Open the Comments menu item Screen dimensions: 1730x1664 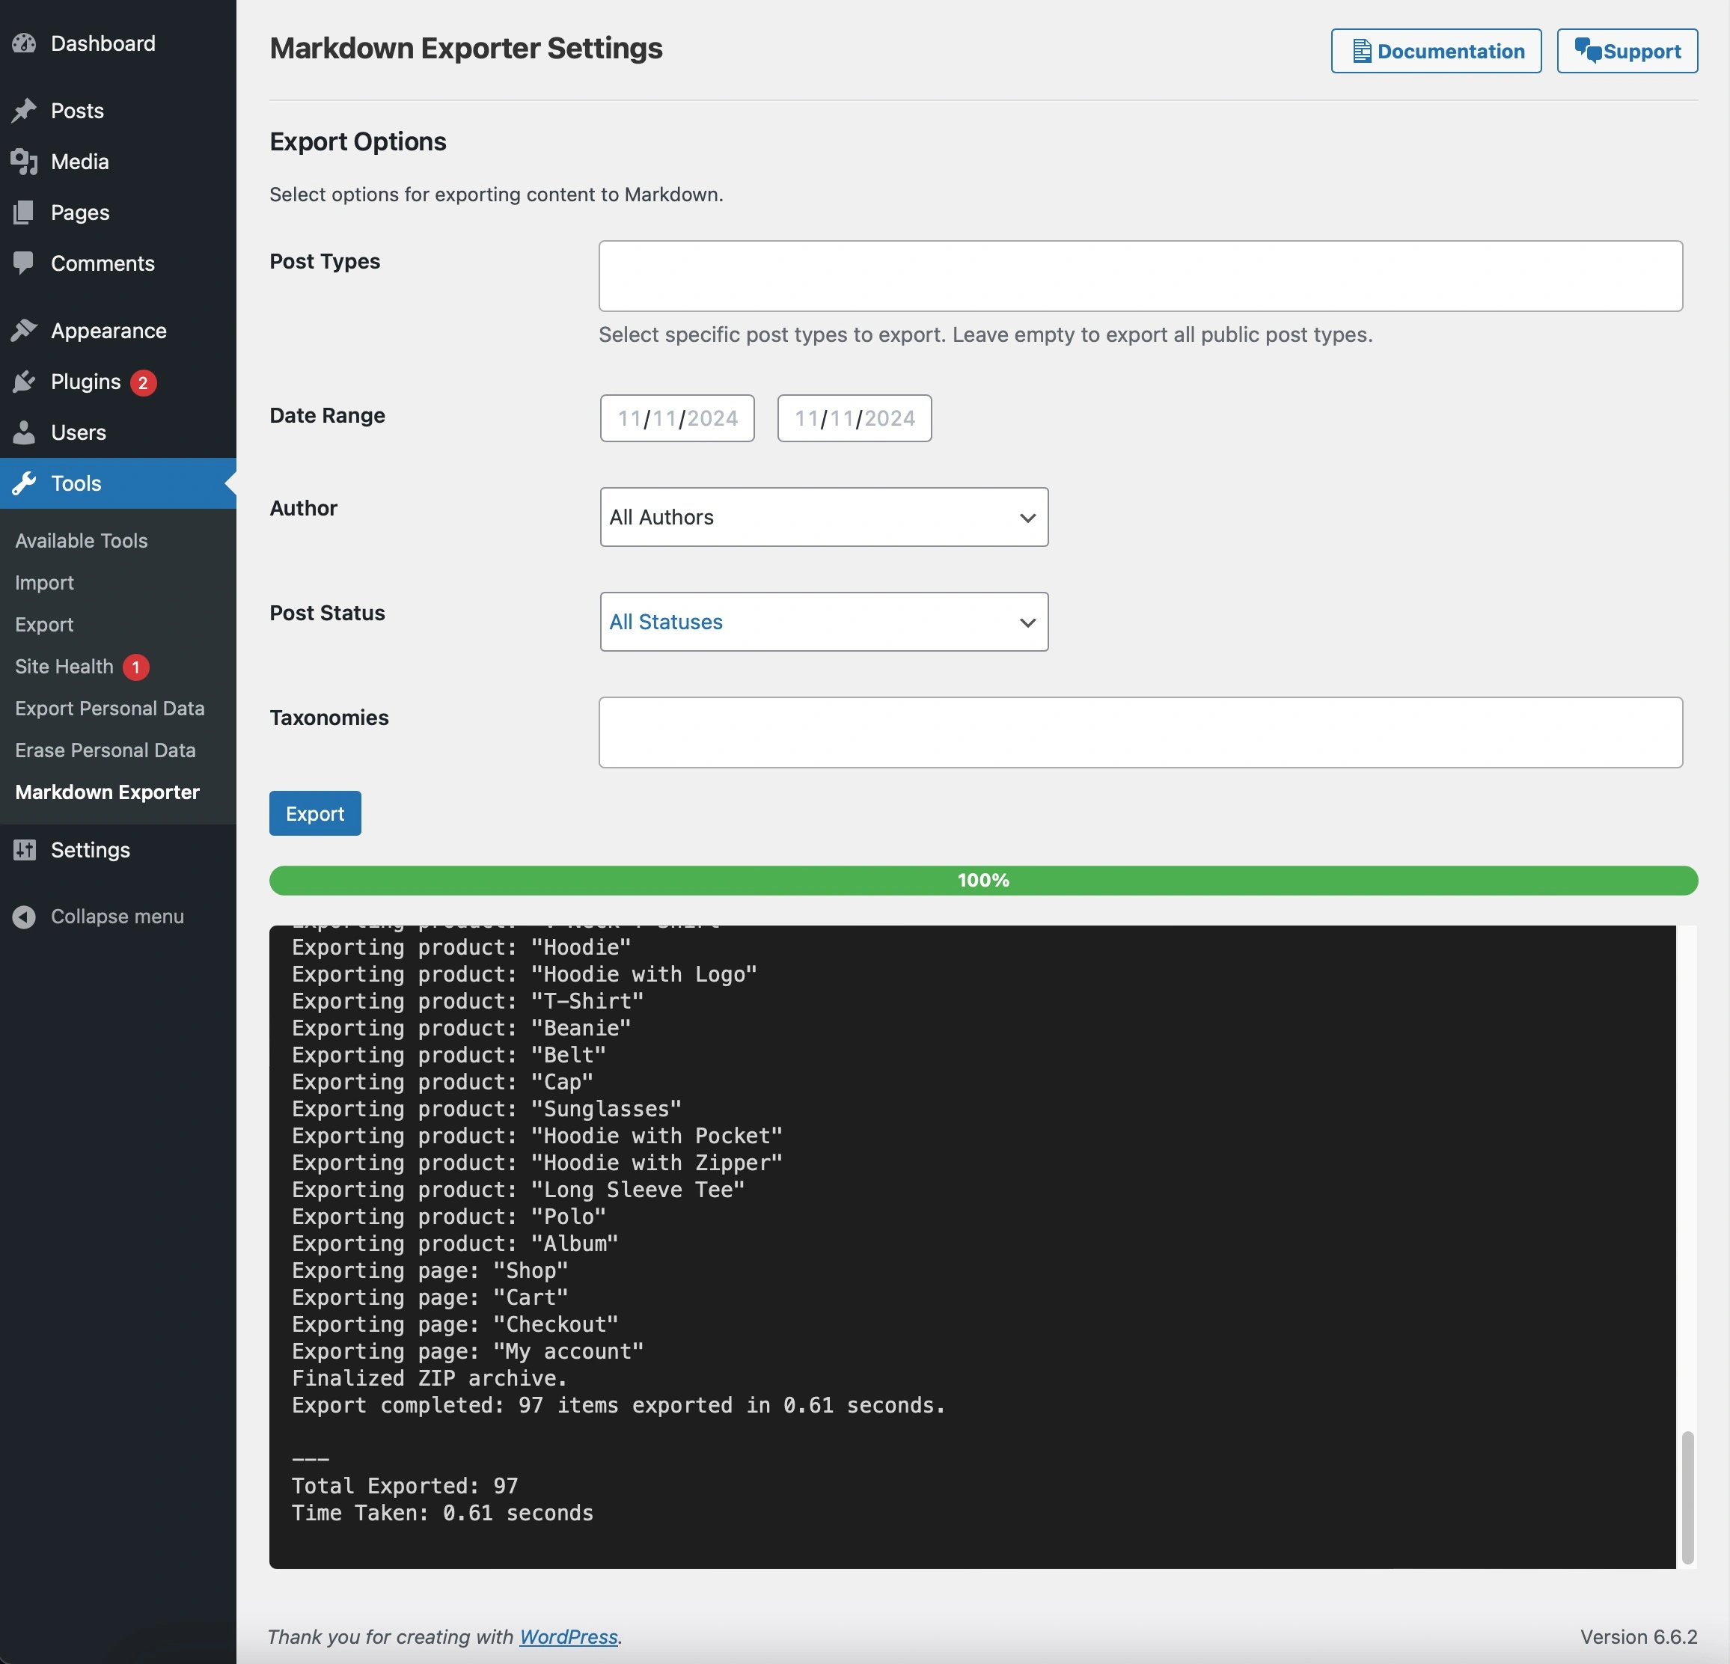[x=118, y=263]
